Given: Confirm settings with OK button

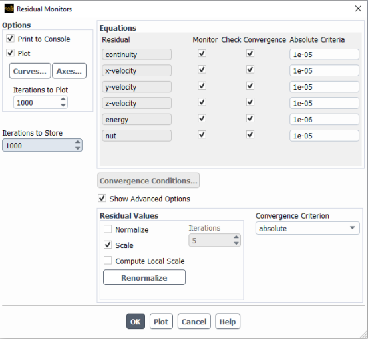Looking at the screenshot, I should (x=136, y=322).
